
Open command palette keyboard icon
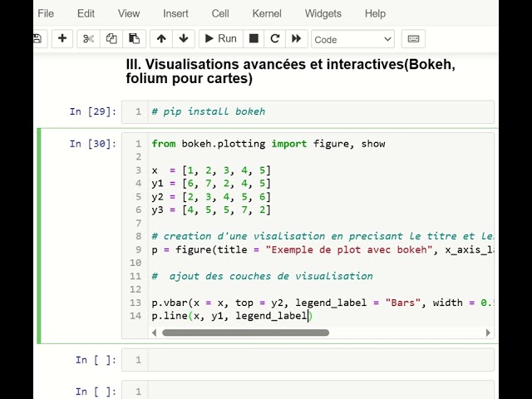[413, 39]
